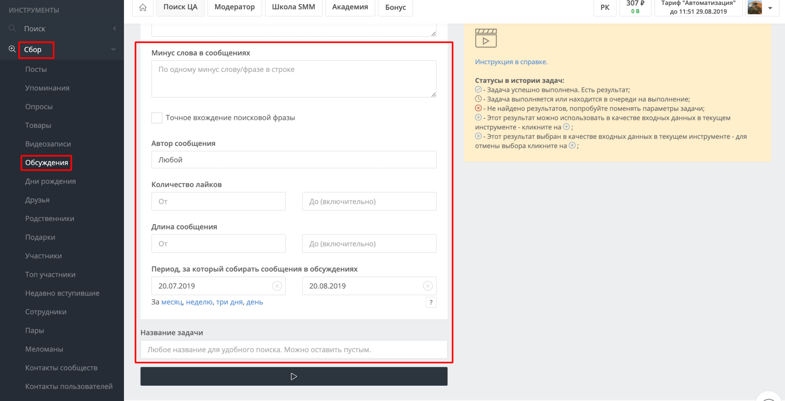Viewport: 785px width, 401px height.
Task: Click the profile avatar thumbnail
Action: coord(755,7)
